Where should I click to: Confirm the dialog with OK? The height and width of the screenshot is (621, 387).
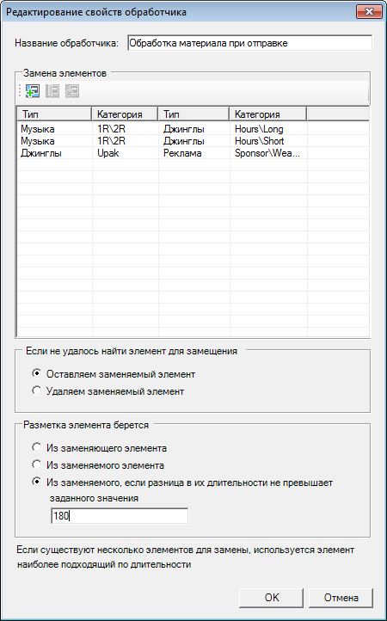(x=272, y=598)
